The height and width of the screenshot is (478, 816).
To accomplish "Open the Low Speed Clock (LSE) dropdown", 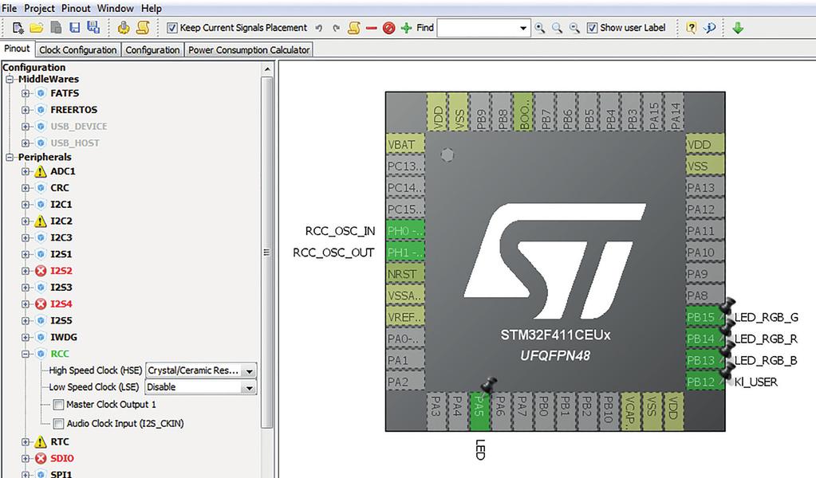I will pyautogui.click(x=250, y=388).
